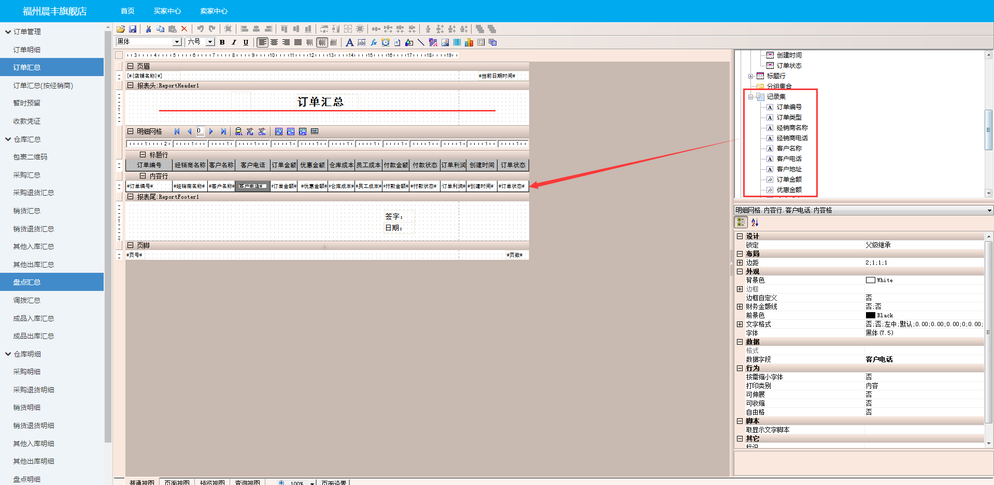Open the 买家中心 top menu

(x=167, y=11)
